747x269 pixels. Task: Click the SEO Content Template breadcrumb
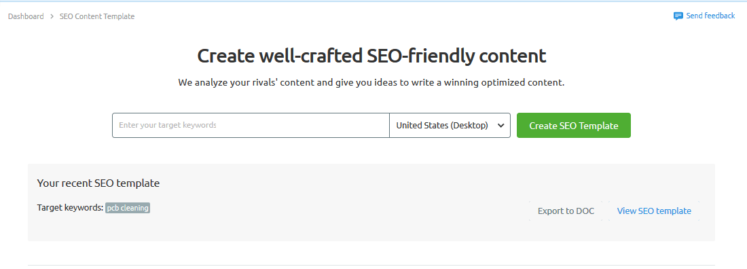(x=97, y=16)
